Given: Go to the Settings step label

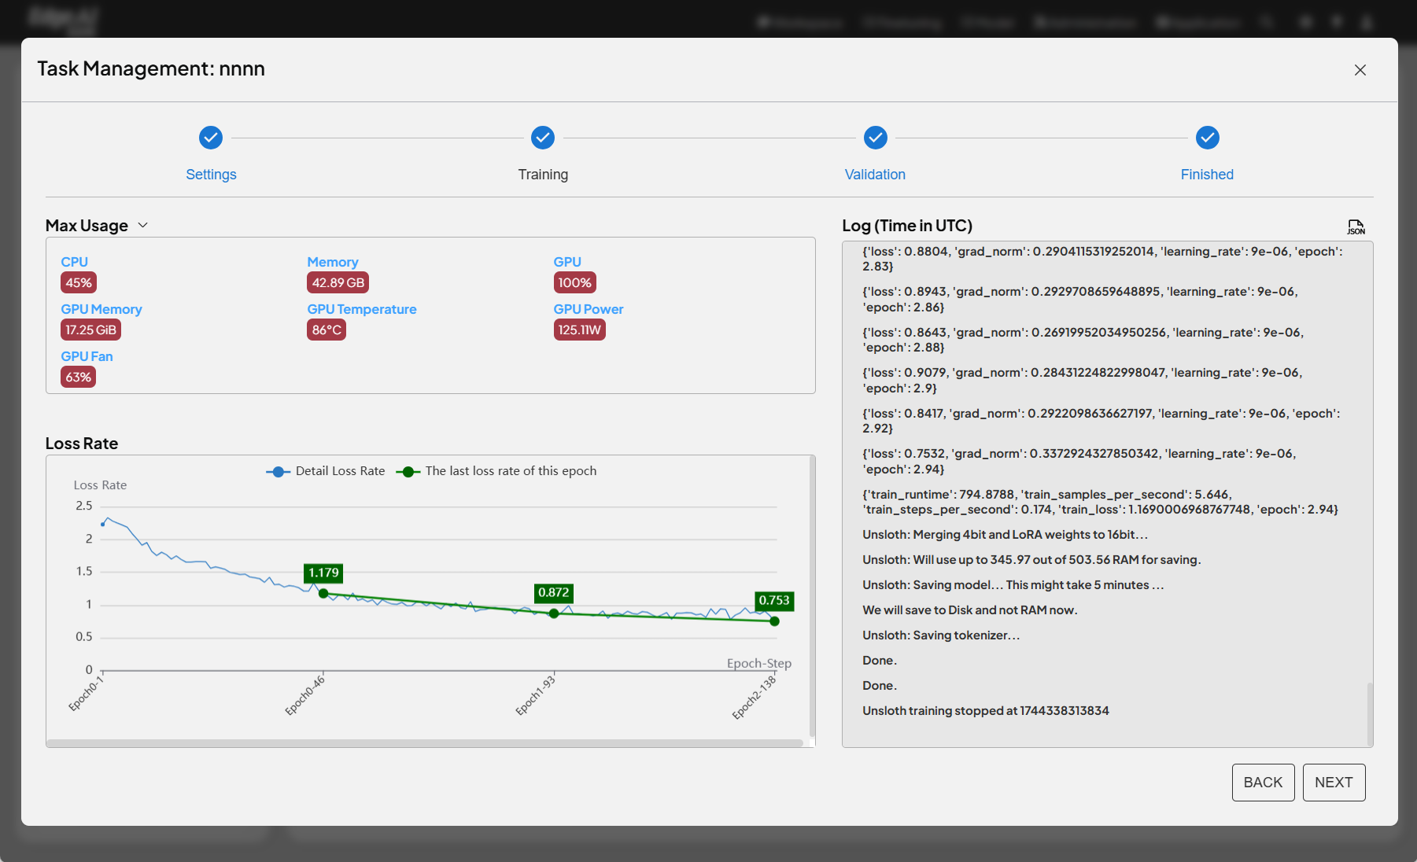Looking at the screenshot, I should pos(211,175).
